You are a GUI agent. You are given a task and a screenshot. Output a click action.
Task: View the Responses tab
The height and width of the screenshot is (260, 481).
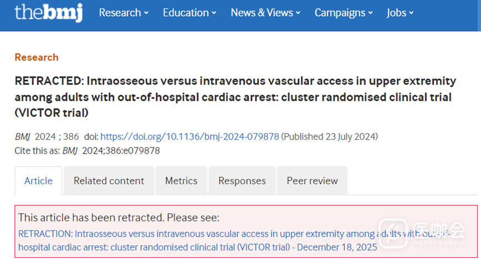click(242, 180)
